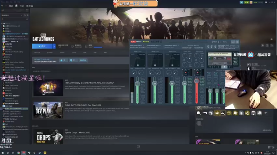Open game settings gear icon on PUBG page

(262, 45)
